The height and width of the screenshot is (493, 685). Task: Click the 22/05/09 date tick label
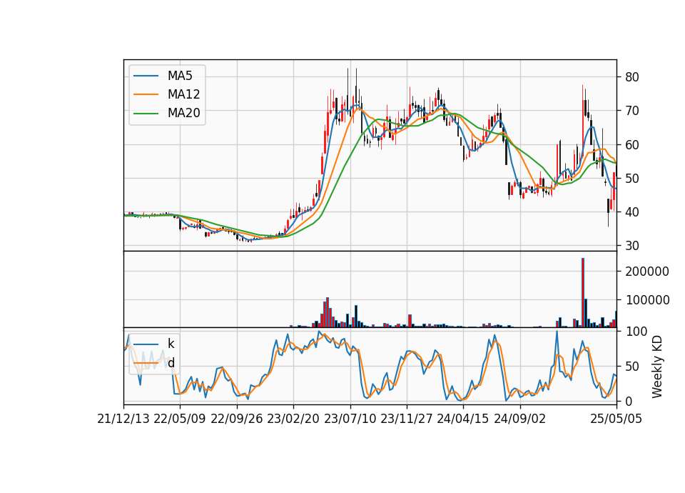coord(180,419)
